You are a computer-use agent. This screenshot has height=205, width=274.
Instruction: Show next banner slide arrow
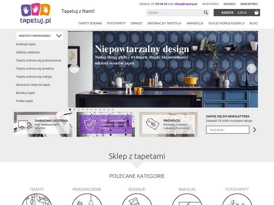point(251,68)
